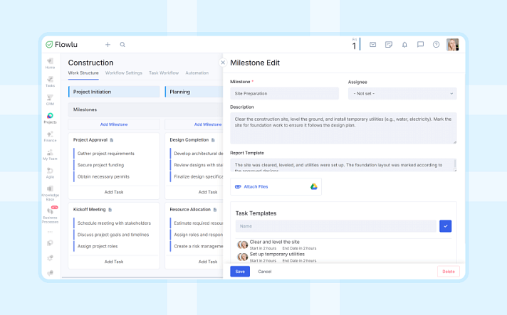Open task Secure project funding
Screen dimensions: 507x315
(100, 165)
